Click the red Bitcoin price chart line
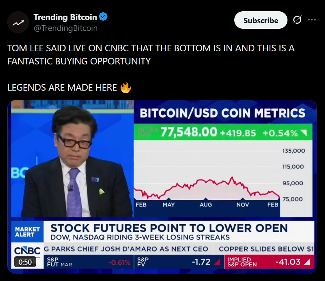 coord(205,184)
